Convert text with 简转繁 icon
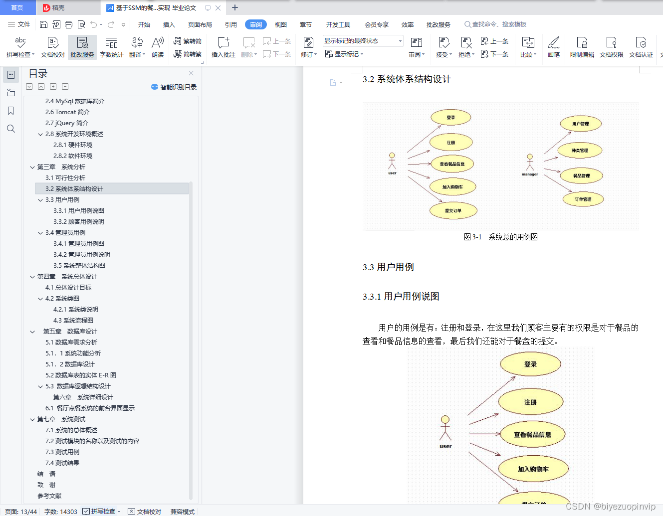This screenshot has height=516, width=663. click(x=188, y=54)
